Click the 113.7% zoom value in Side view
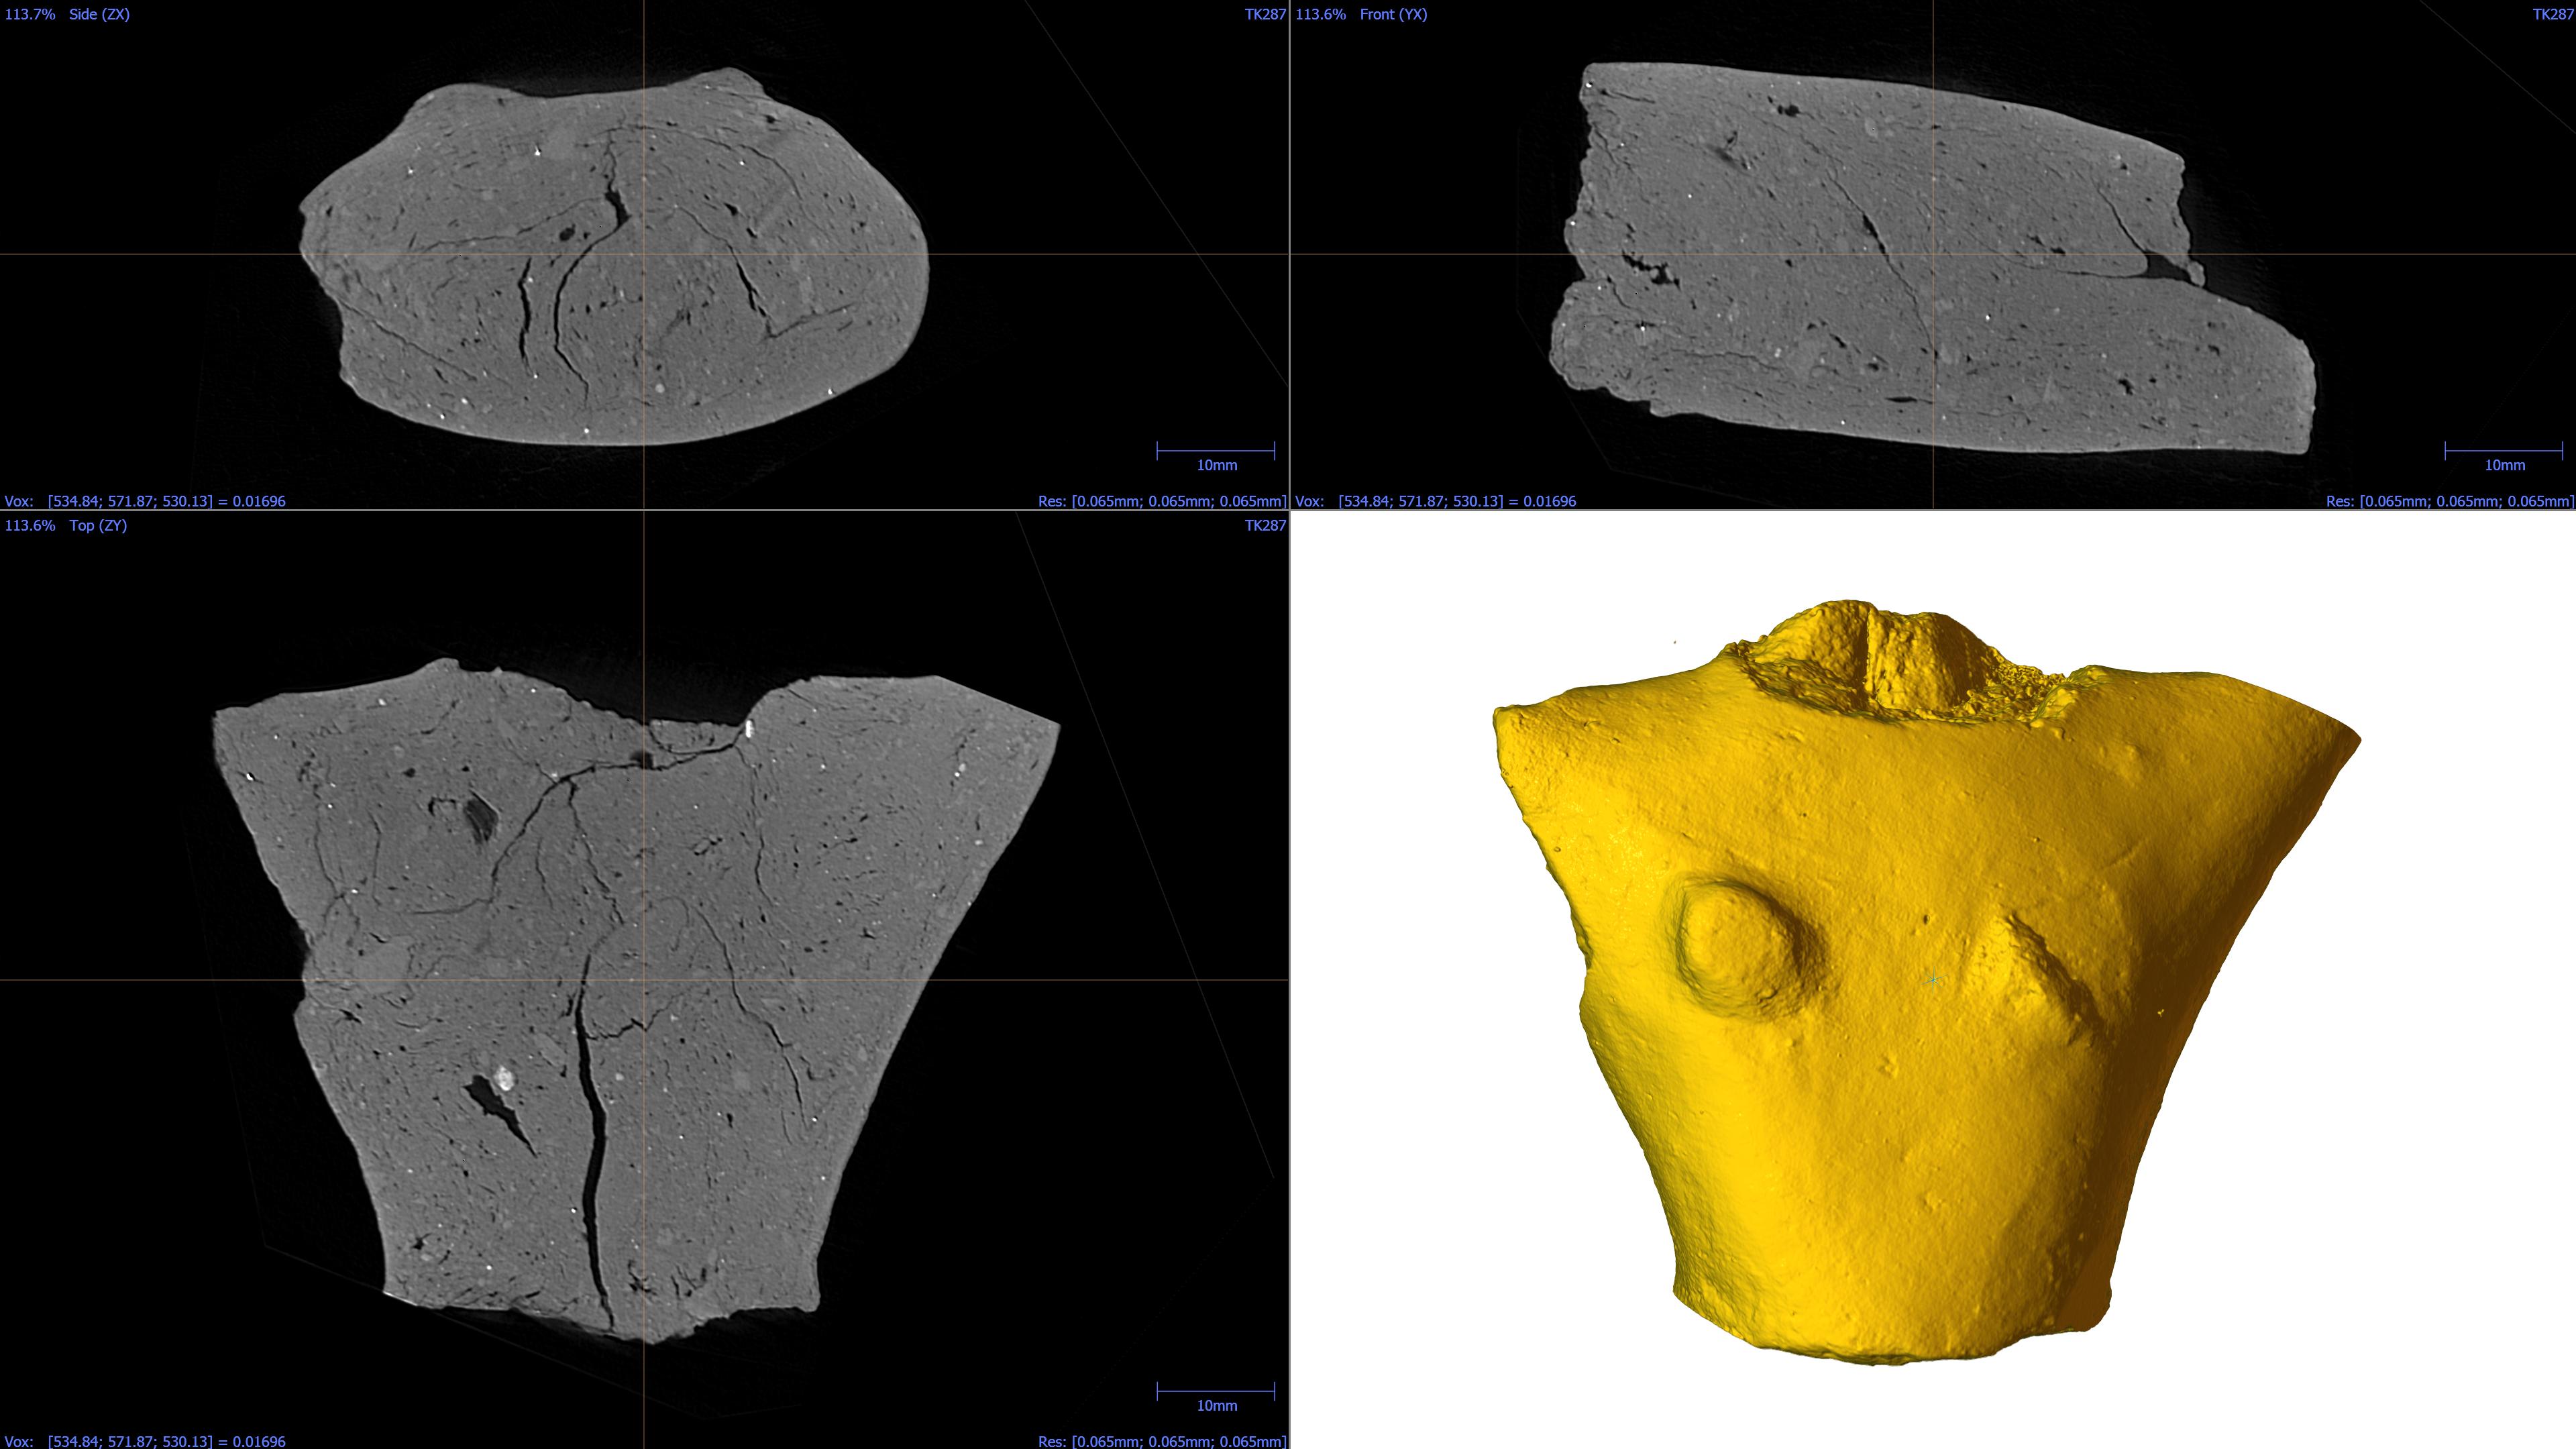 (x=30, y=14)
